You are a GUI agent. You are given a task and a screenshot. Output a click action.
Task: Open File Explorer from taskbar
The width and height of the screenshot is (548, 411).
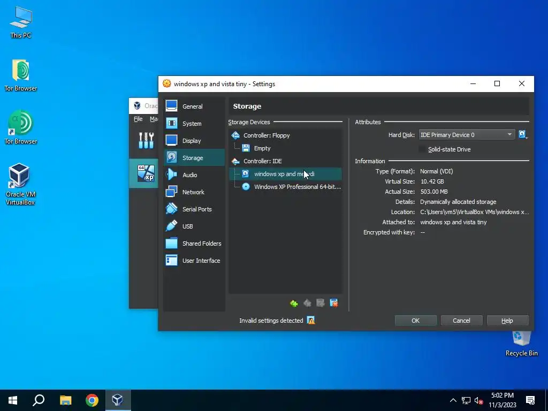(65, 400)
